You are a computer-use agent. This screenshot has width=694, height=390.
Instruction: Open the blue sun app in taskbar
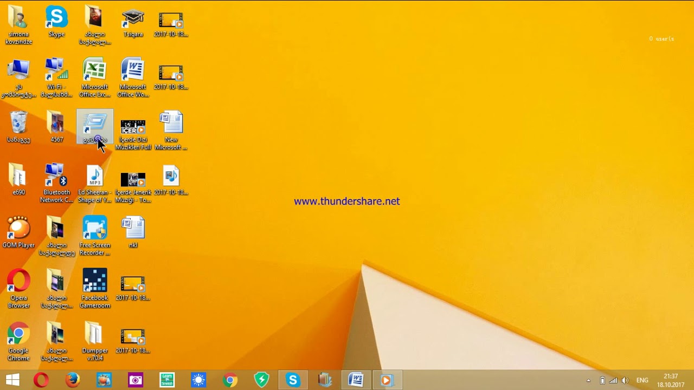[x=198, y=380]
